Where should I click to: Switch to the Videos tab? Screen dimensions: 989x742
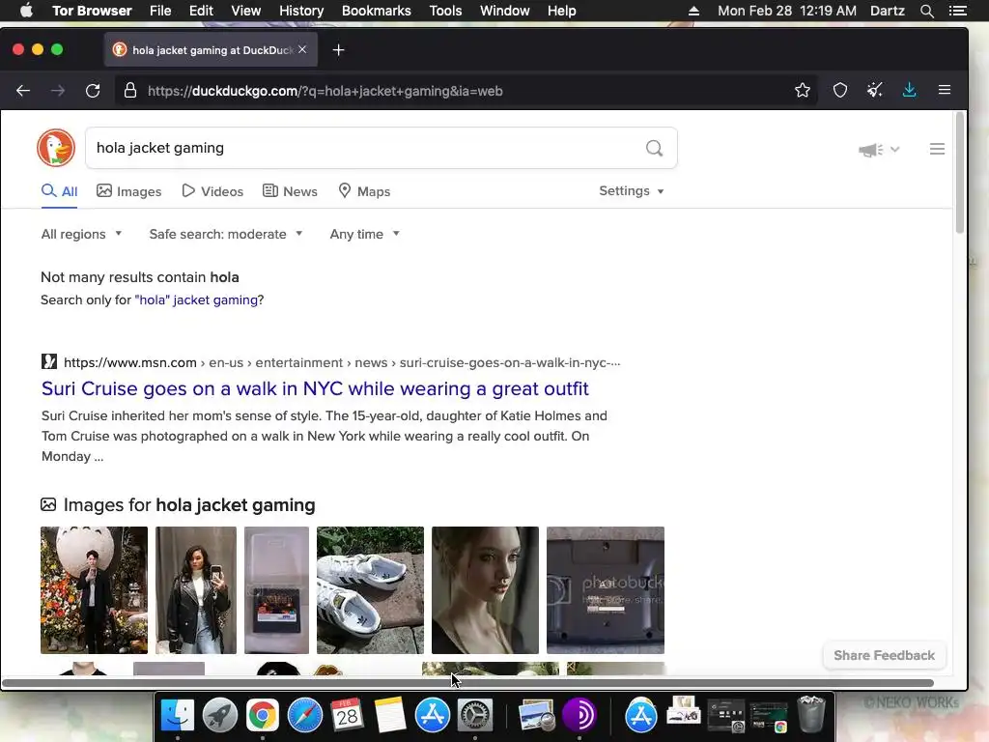pyautogui.click(x=212, y=191)
